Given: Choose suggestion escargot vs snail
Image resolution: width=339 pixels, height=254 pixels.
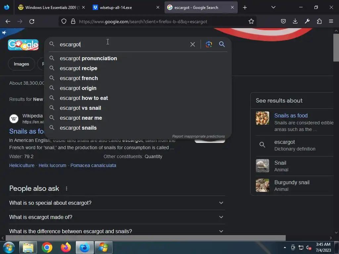Looking at the screenshot, I should [138, 108].
